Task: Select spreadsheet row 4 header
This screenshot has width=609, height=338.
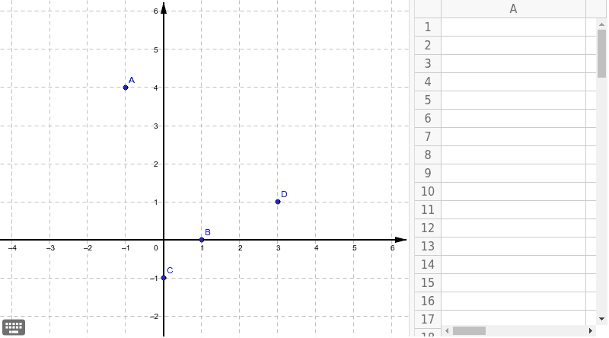Action: click(428, 82)
